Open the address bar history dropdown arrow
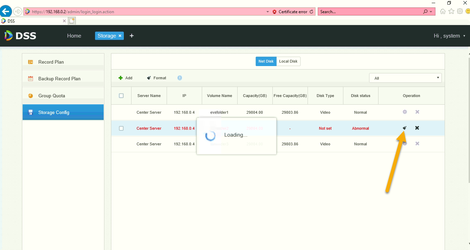The height and width of the screenshot is (250, 470). point(268,12)
